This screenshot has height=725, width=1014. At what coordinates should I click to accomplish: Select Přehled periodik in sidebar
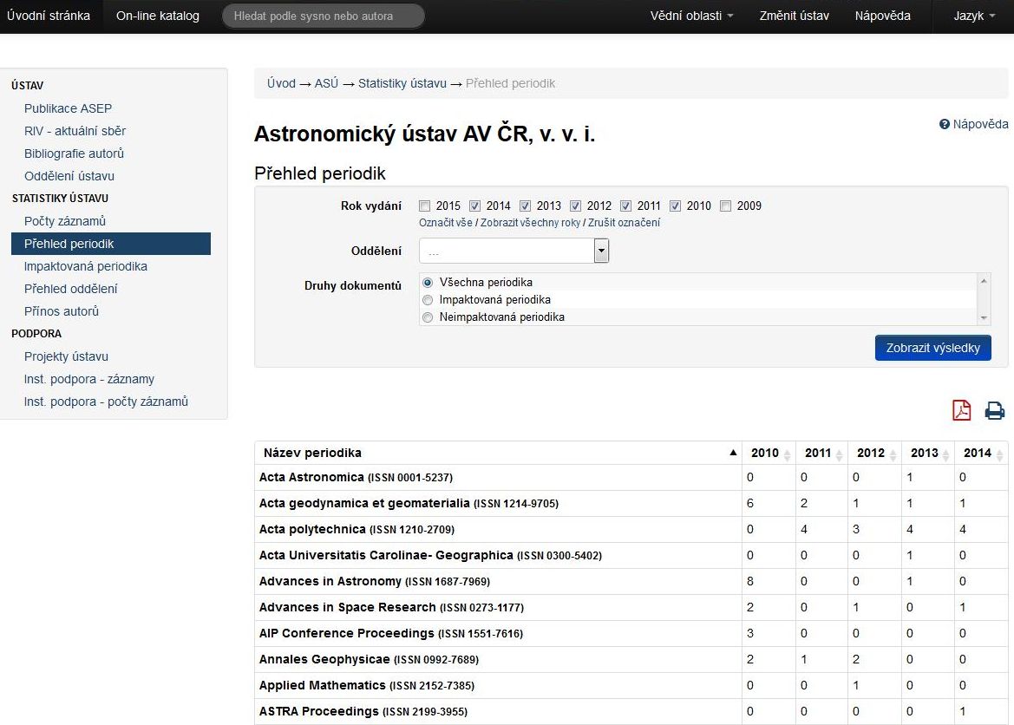pyautogui.click(x=111, y=244)
